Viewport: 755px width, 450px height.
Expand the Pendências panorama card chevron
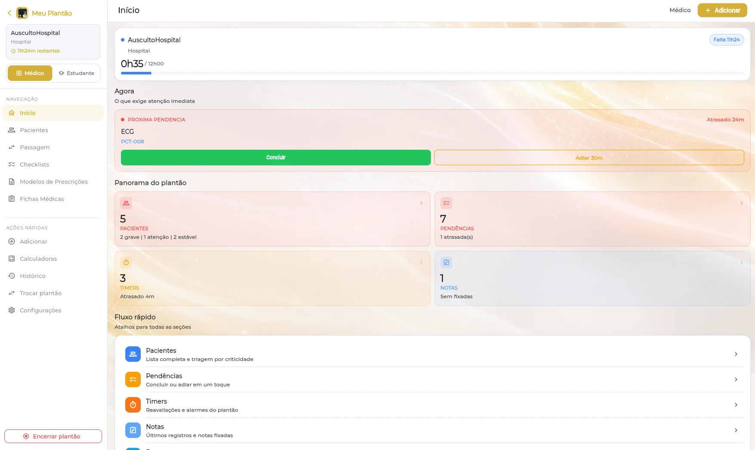click(x=742, y=203)
